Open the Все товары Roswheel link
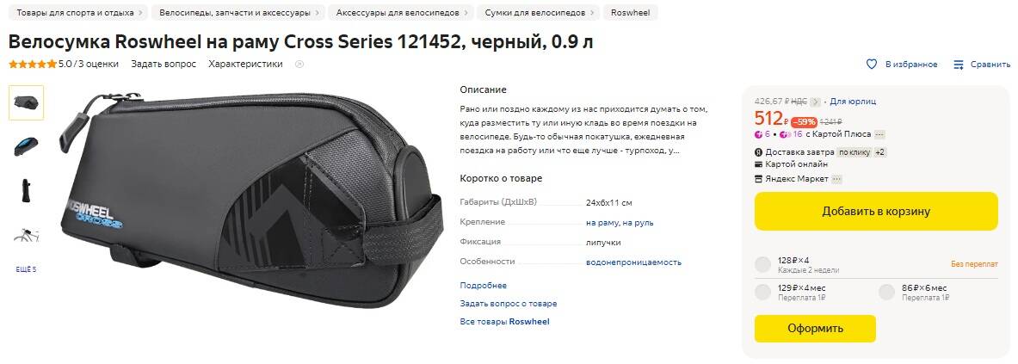The height and width of the screenshot is (364, 1018). (x=504, y=322)
